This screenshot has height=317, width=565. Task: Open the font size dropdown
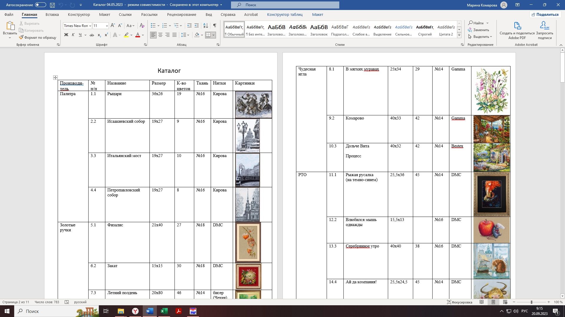[x=107, y=26]
